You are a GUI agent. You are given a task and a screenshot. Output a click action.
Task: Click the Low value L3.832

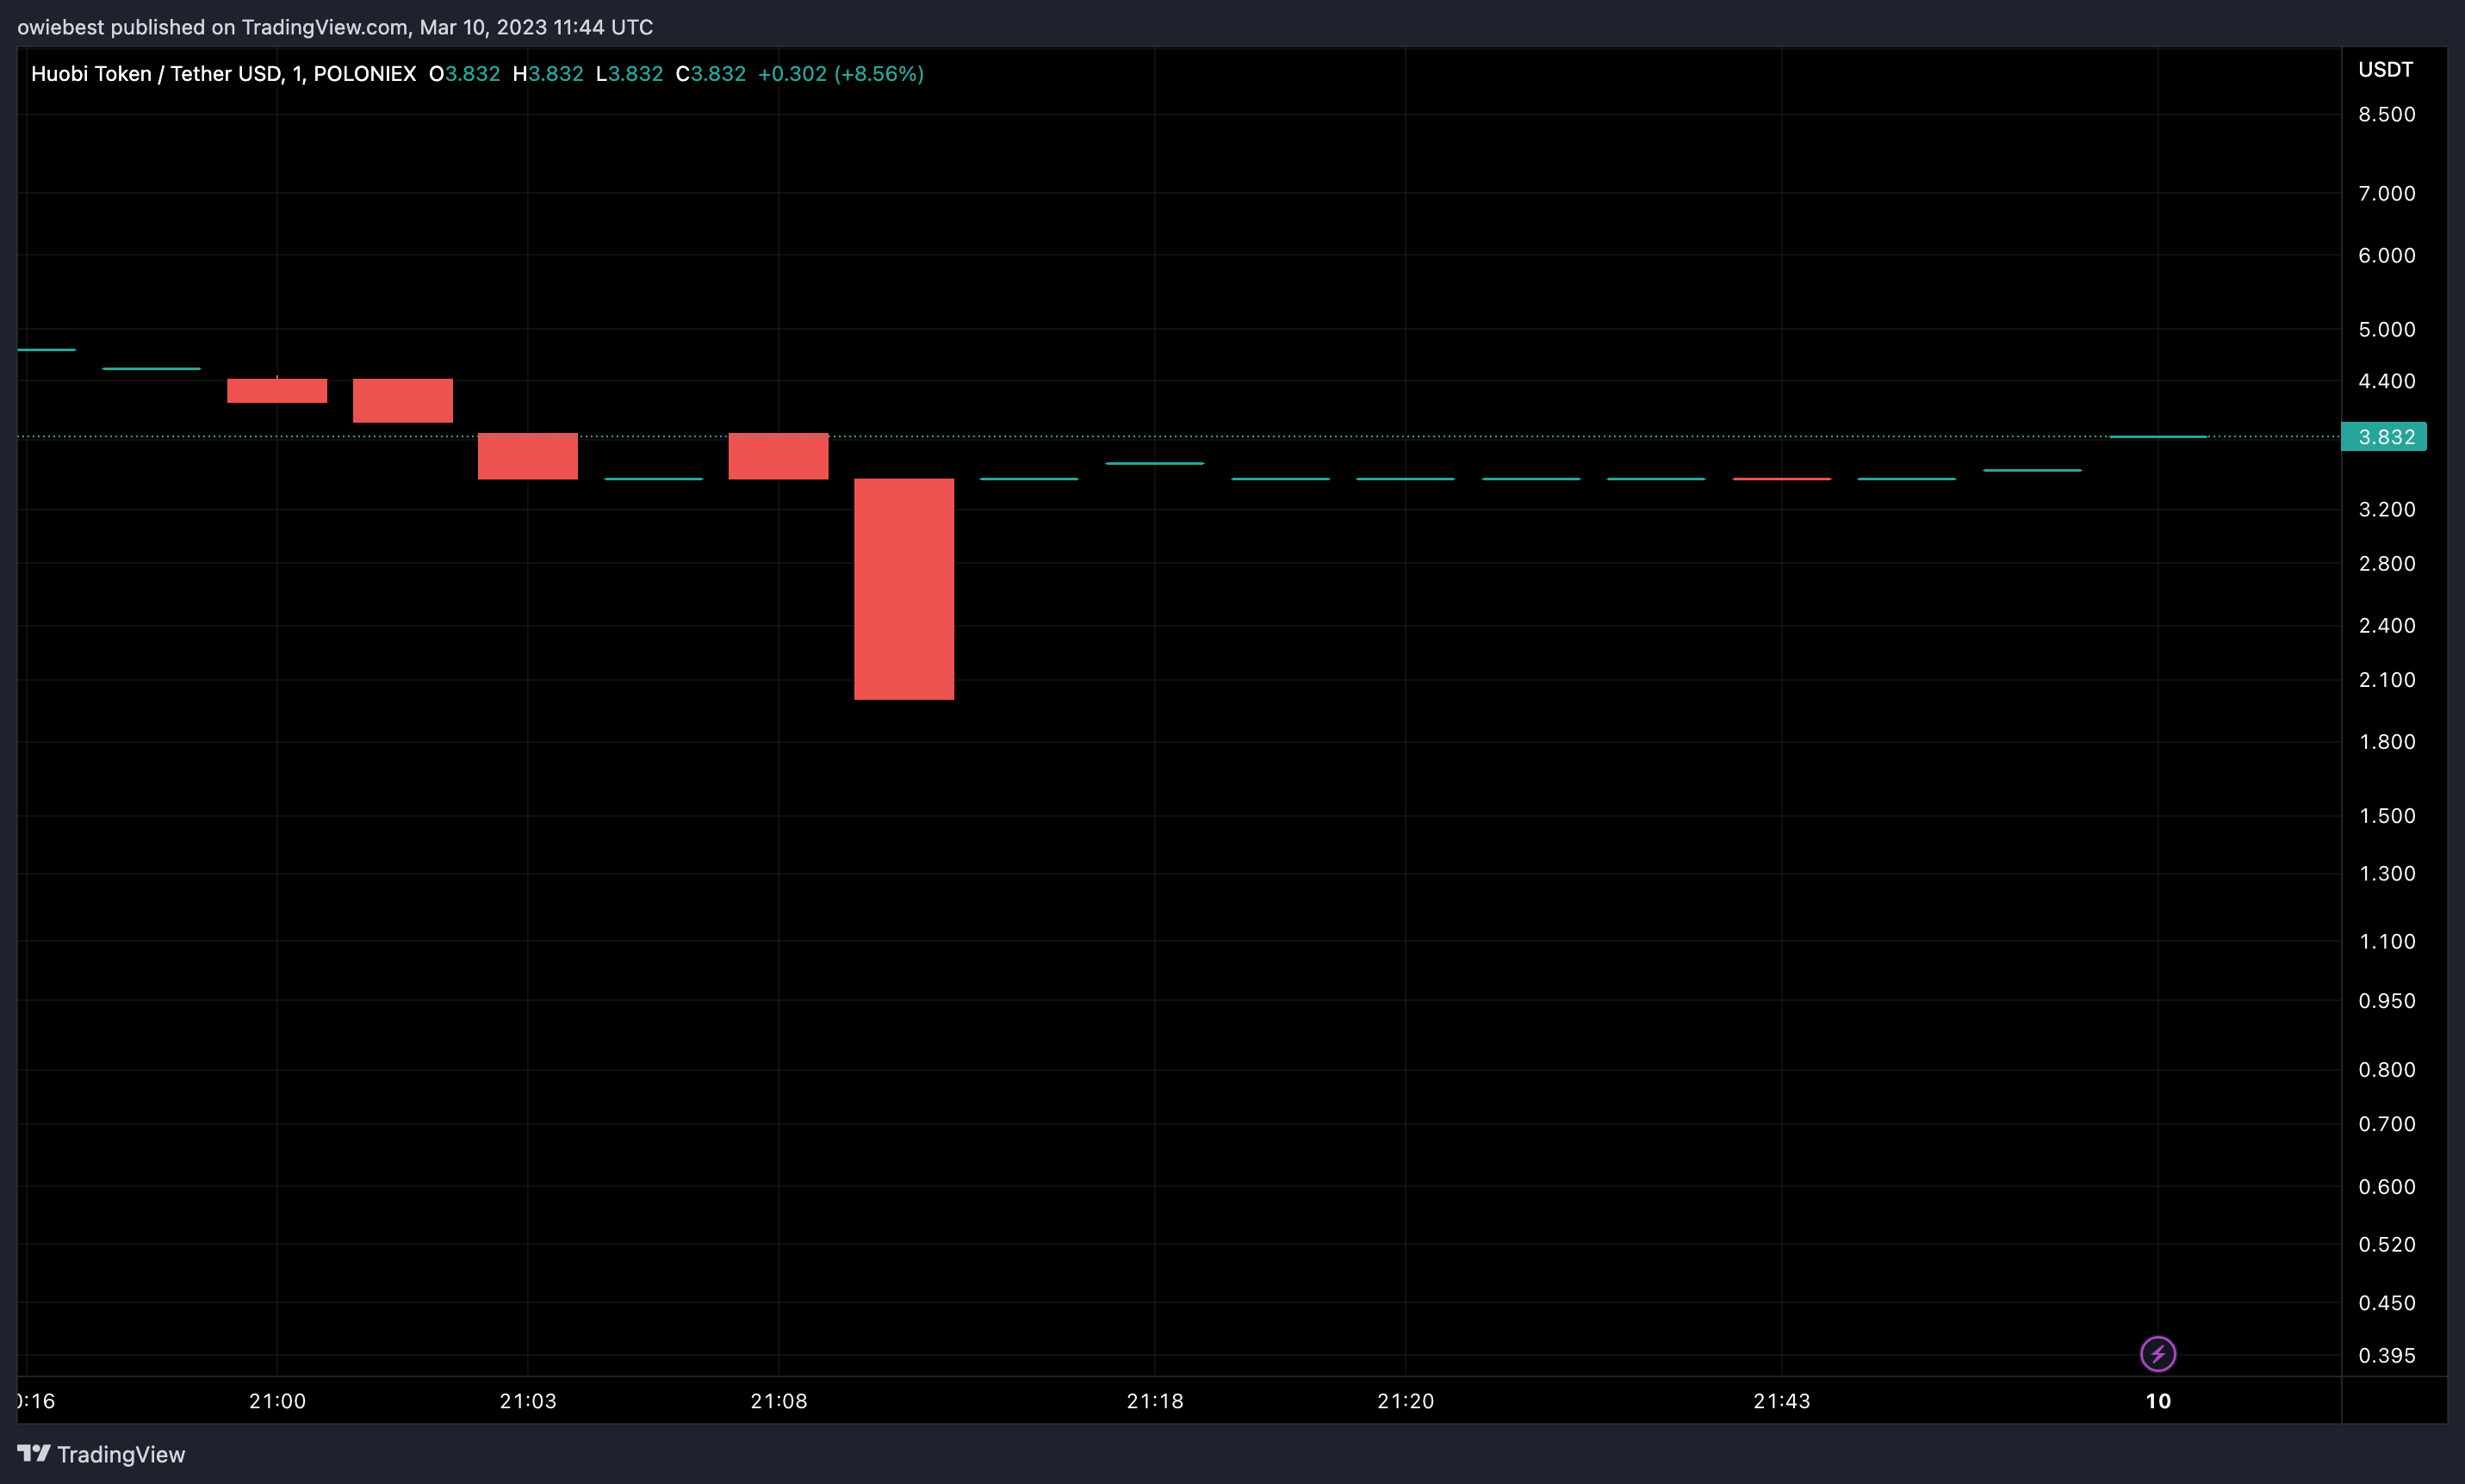coord(630,74)
